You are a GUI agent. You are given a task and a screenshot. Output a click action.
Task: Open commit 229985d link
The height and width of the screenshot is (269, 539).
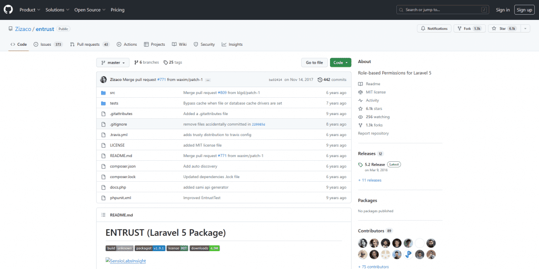coord(258,125)
